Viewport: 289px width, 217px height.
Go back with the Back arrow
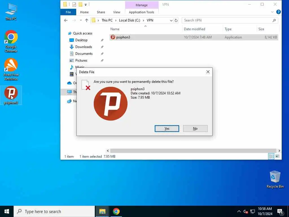click(x=66, y=20)
